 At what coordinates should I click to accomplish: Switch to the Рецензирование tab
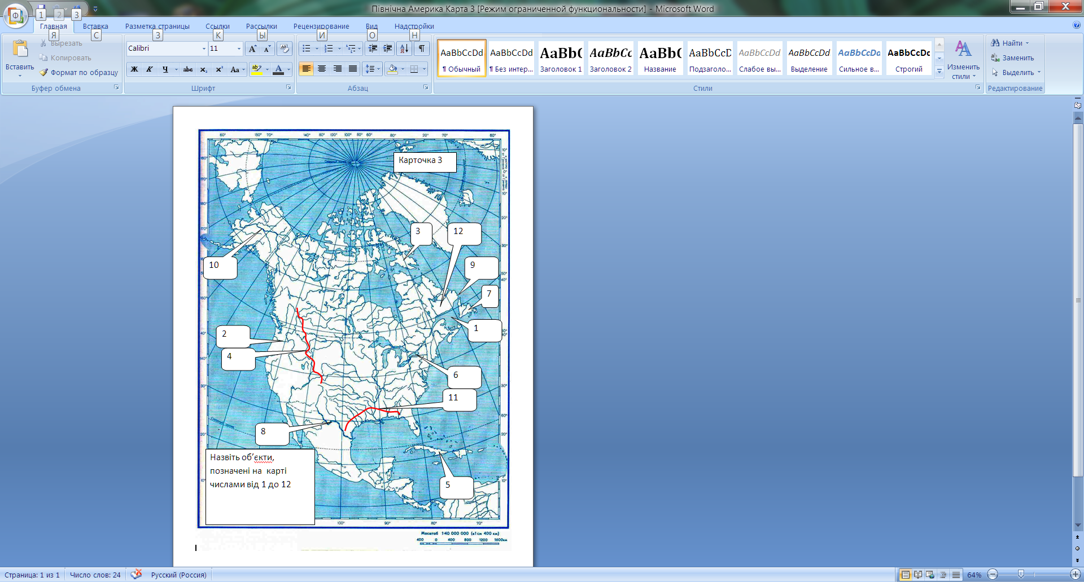[321, 26]
